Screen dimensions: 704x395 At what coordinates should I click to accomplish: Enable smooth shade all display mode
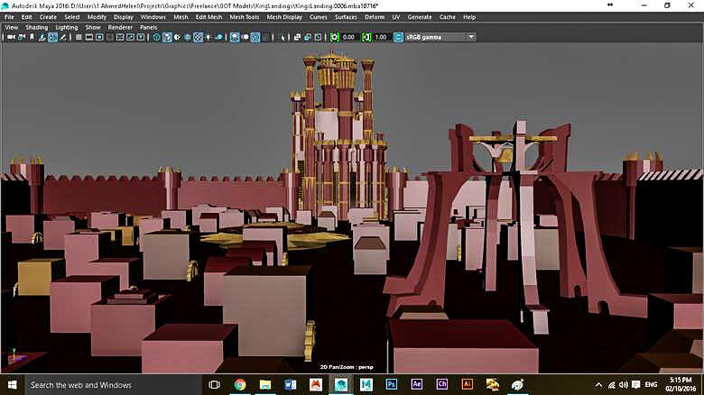[168, 37]
